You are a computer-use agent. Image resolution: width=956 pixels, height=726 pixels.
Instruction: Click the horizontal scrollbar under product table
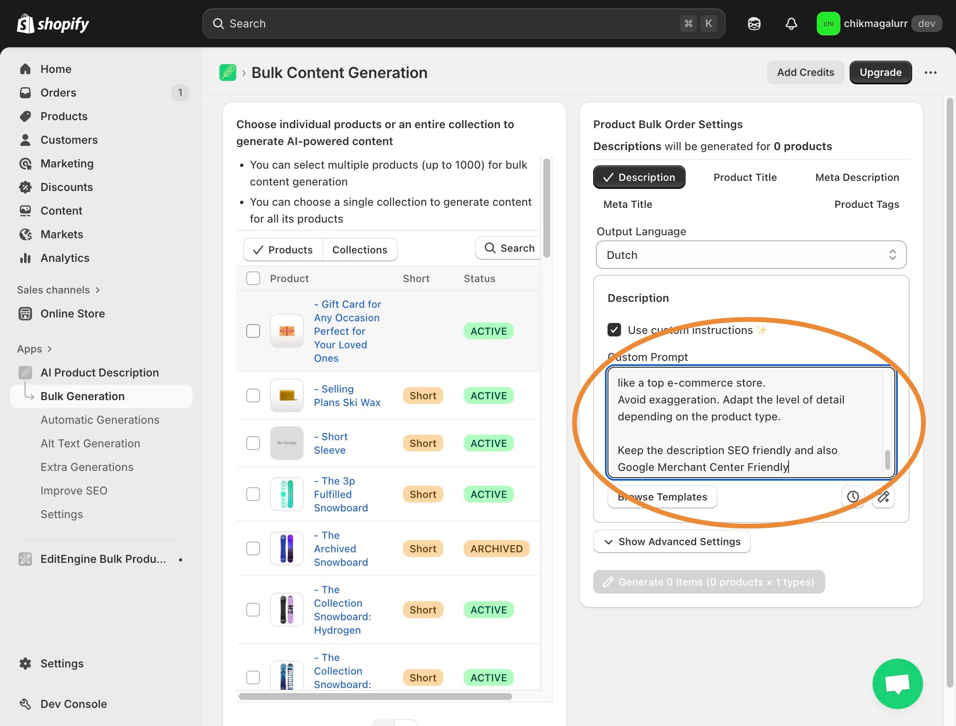(375, 696)
